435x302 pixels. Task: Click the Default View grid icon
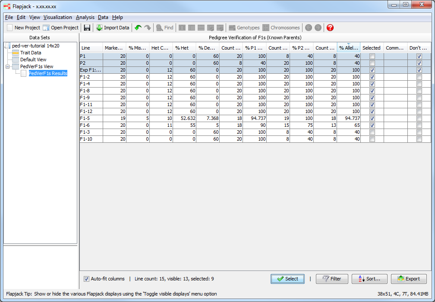(x=16, y=60)
